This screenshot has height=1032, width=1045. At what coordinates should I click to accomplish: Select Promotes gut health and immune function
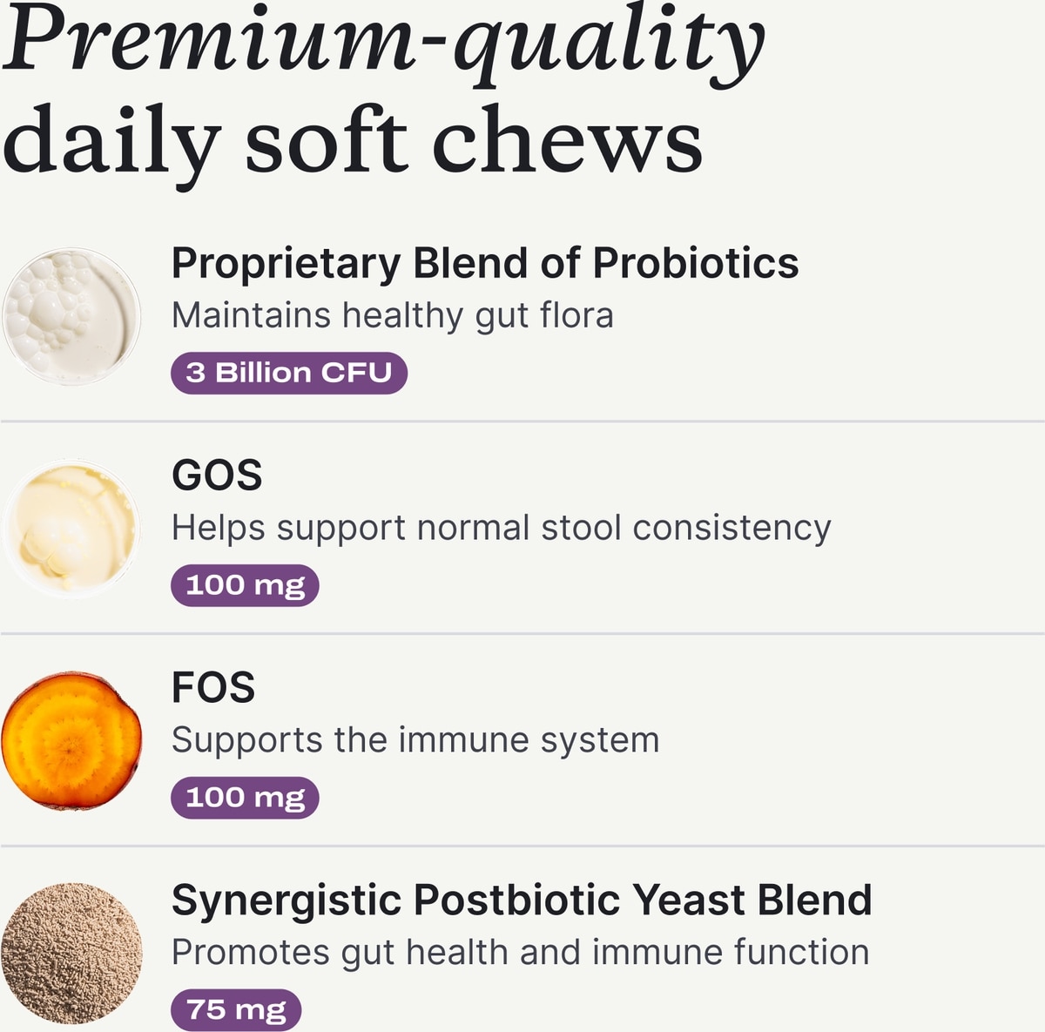click(520, 953)
